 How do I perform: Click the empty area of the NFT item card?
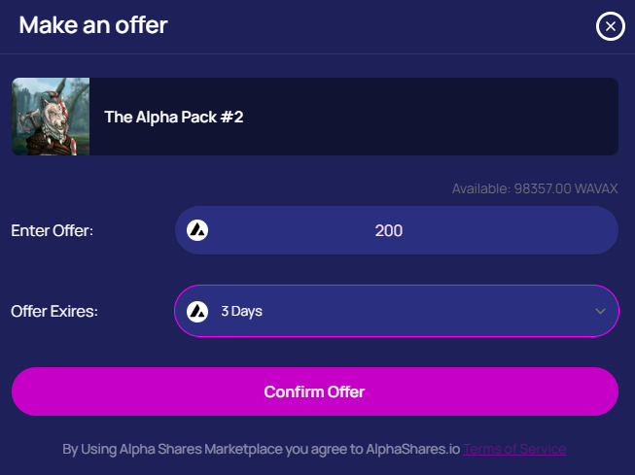pyautogui.click(x=438, y=117)
